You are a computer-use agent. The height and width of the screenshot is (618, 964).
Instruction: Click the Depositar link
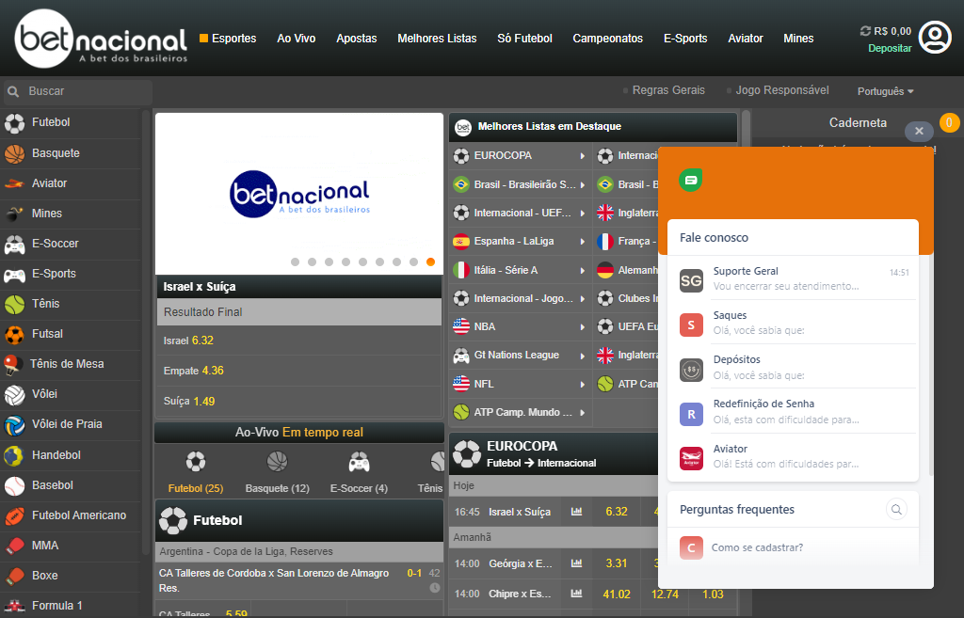[890, 48]
